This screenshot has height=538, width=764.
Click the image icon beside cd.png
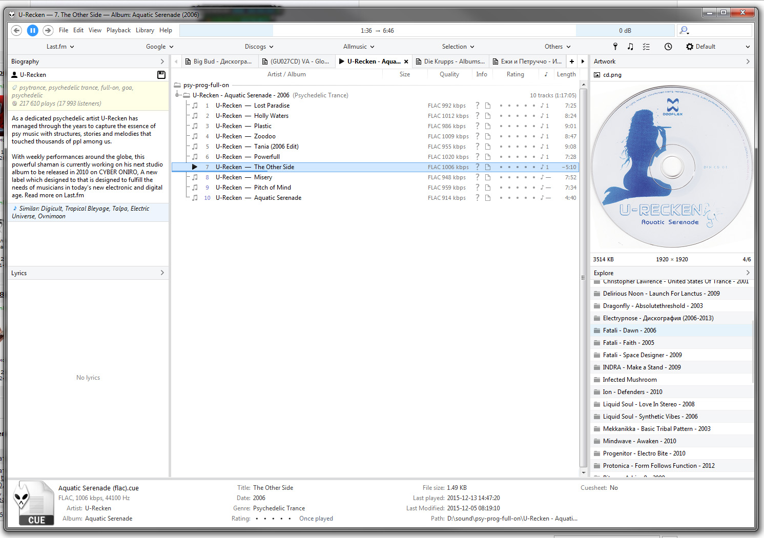(596, 75)
